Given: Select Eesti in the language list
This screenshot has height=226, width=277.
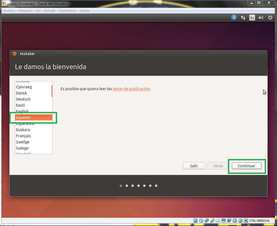Looking at the screenshot, I should pos(33,105).
